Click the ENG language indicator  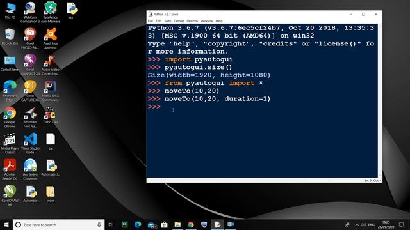pyautogui.click(x=372, y=224)
